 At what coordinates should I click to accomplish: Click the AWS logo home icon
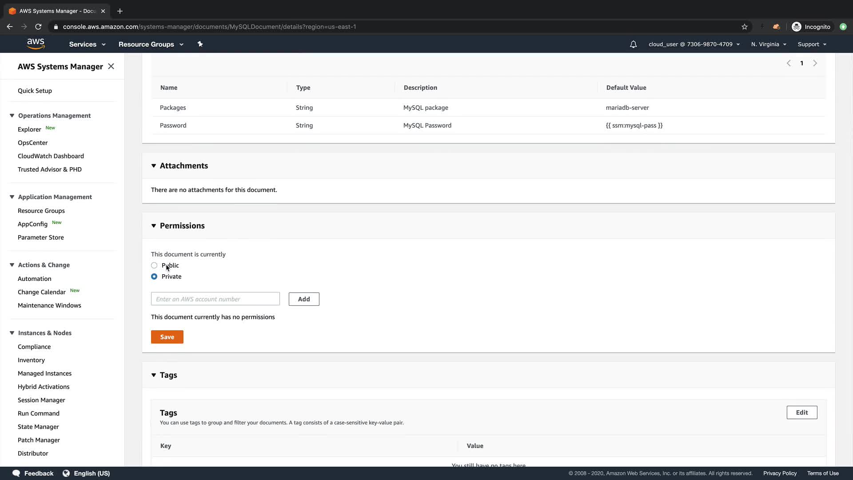click(36, 44)
